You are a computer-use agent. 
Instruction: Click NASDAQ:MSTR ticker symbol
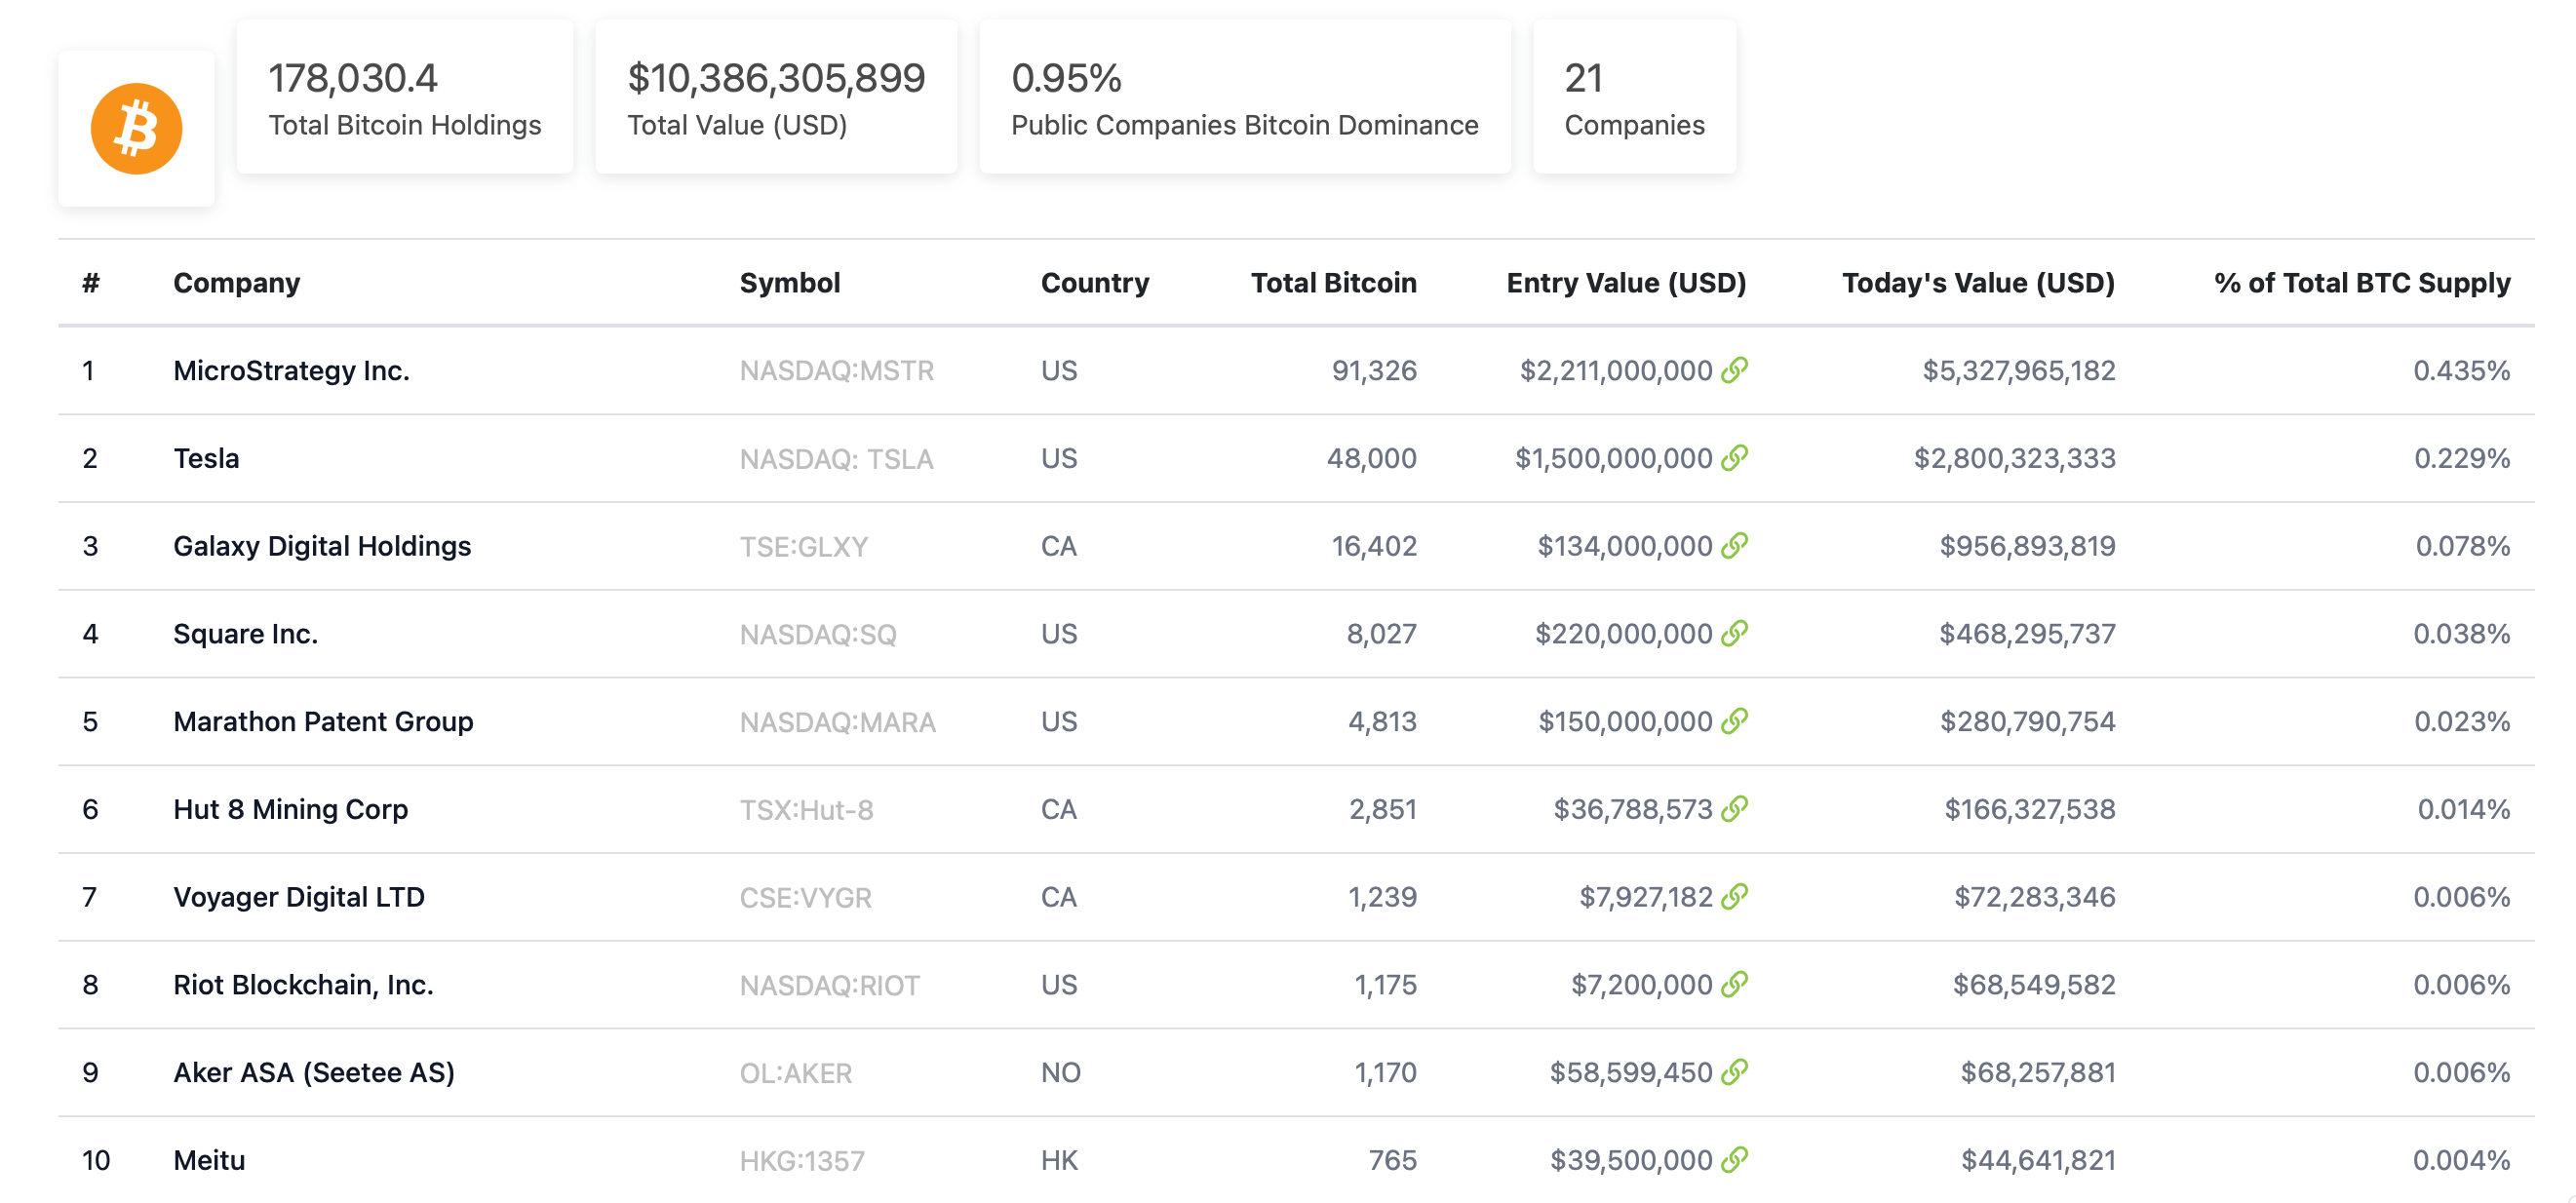(836, 371)
